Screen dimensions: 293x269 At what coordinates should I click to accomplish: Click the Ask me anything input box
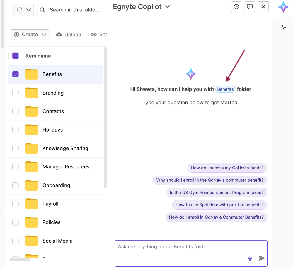point(191,253)
